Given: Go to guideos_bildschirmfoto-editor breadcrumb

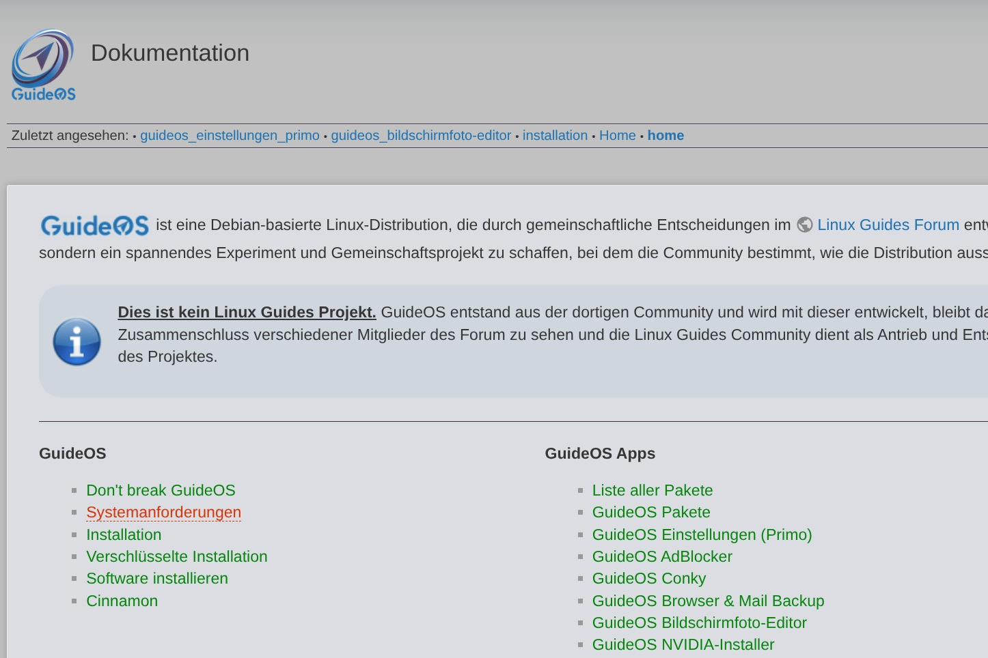Looking at the screenshot, I should point(421,135).
